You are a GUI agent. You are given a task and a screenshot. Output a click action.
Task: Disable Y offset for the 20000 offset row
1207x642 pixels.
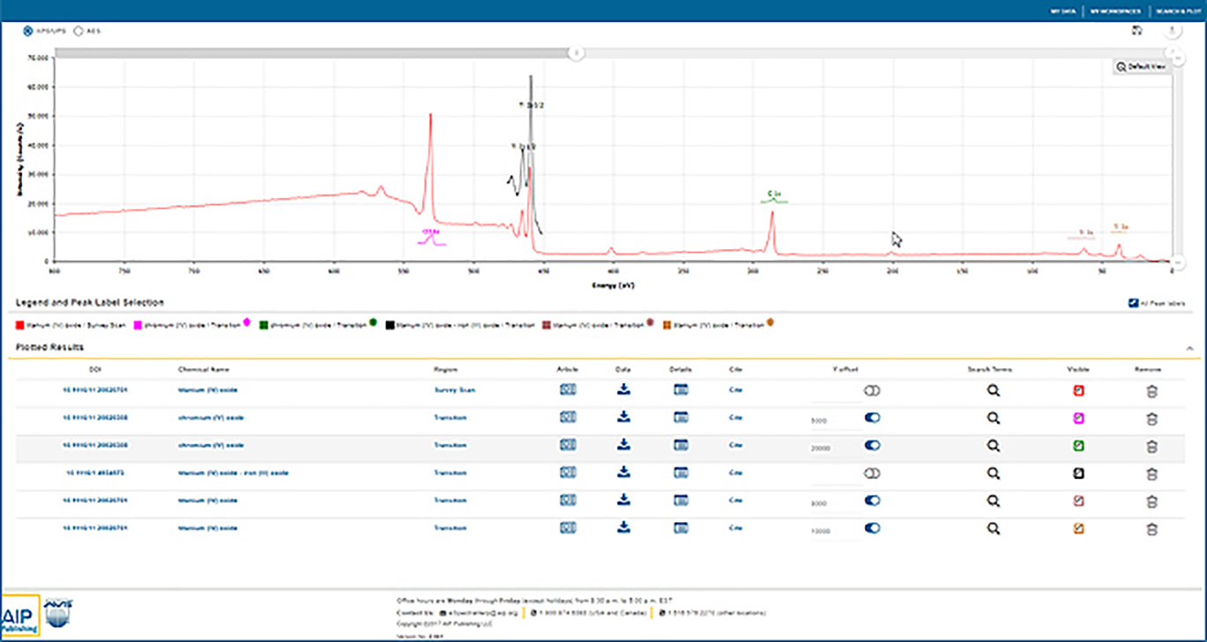[873, 446]
